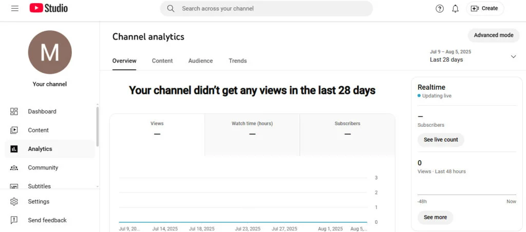Select the Subscribers metric card
Screen dimensions: 526x232
(x=348, y=135)
